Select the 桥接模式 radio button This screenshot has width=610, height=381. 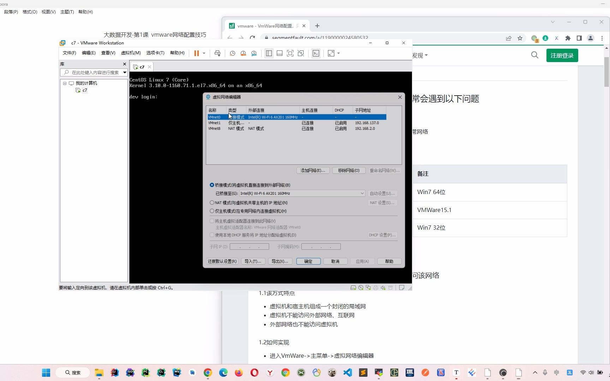[x=212, y=185]
